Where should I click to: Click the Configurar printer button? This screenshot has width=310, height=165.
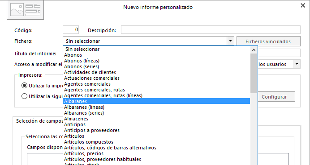274,97
